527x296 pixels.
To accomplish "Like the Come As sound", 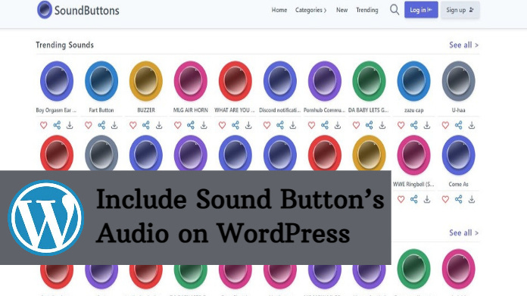I will pos(445,199).
